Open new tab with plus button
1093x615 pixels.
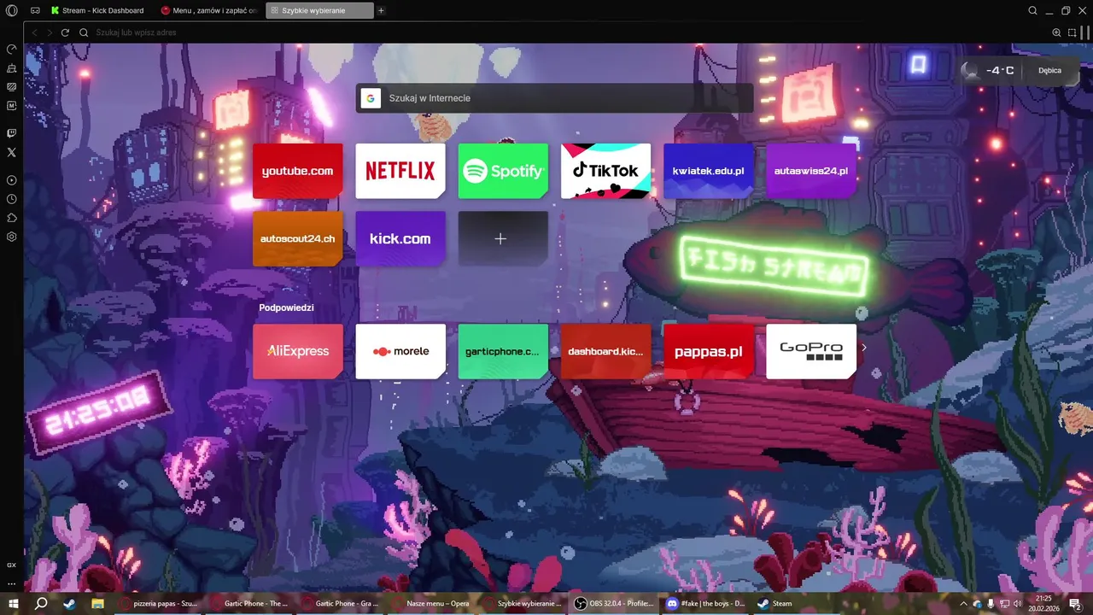tap(381, 10)
